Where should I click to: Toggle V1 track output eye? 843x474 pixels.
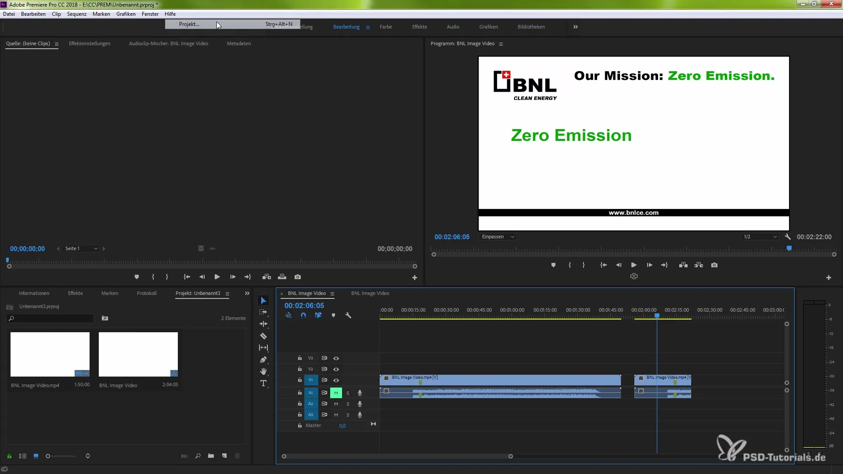coord(336,380)
